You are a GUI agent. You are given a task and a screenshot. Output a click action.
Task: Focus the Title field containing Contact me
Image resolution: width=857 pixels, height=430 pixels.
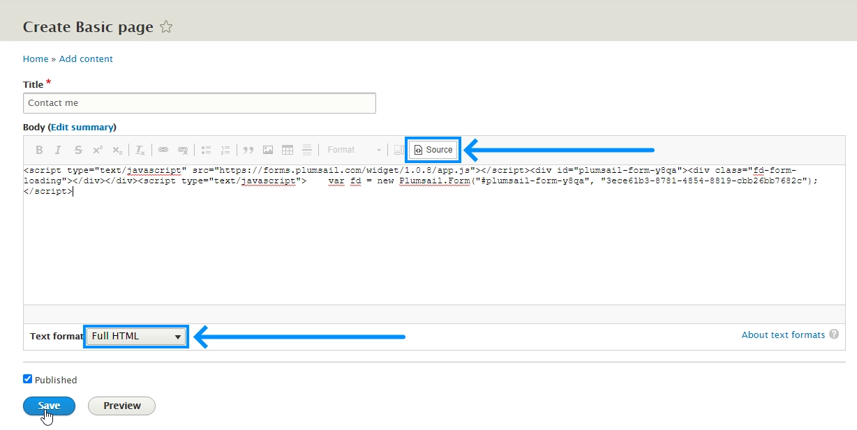200,103
